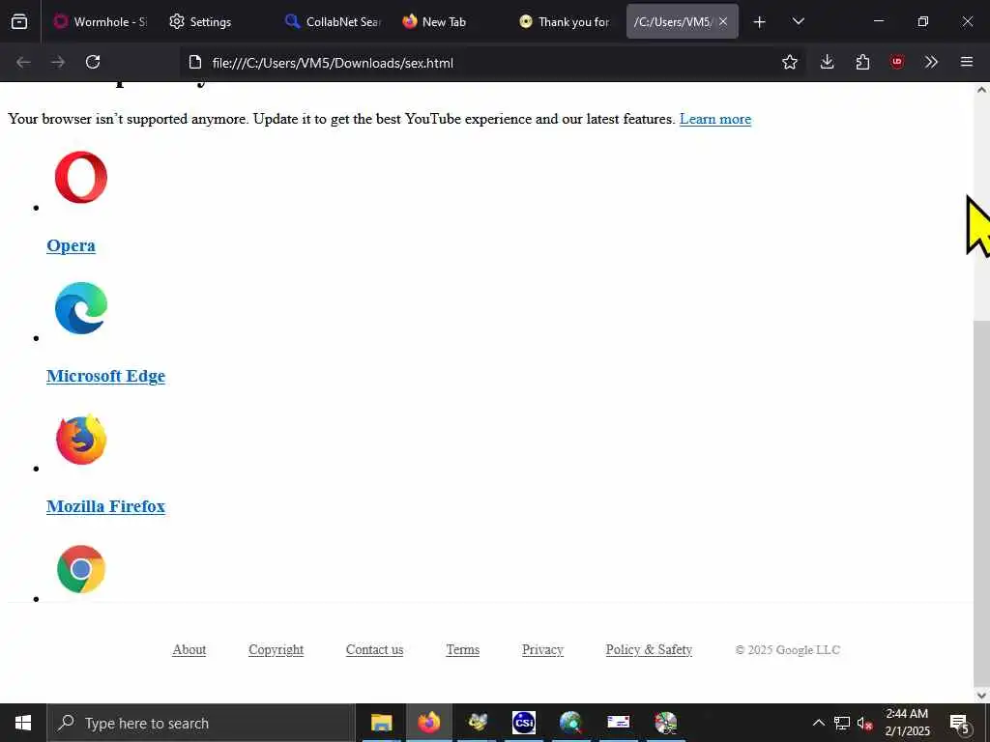
Task: Open the Contact us footer link
Action: tap(374, 650)
